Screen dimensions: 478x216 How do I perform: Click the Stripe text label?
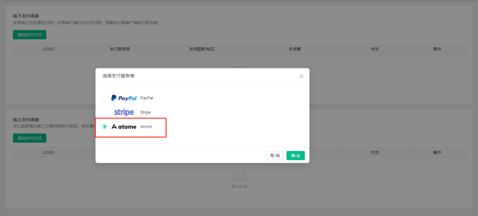click(145, 112)
